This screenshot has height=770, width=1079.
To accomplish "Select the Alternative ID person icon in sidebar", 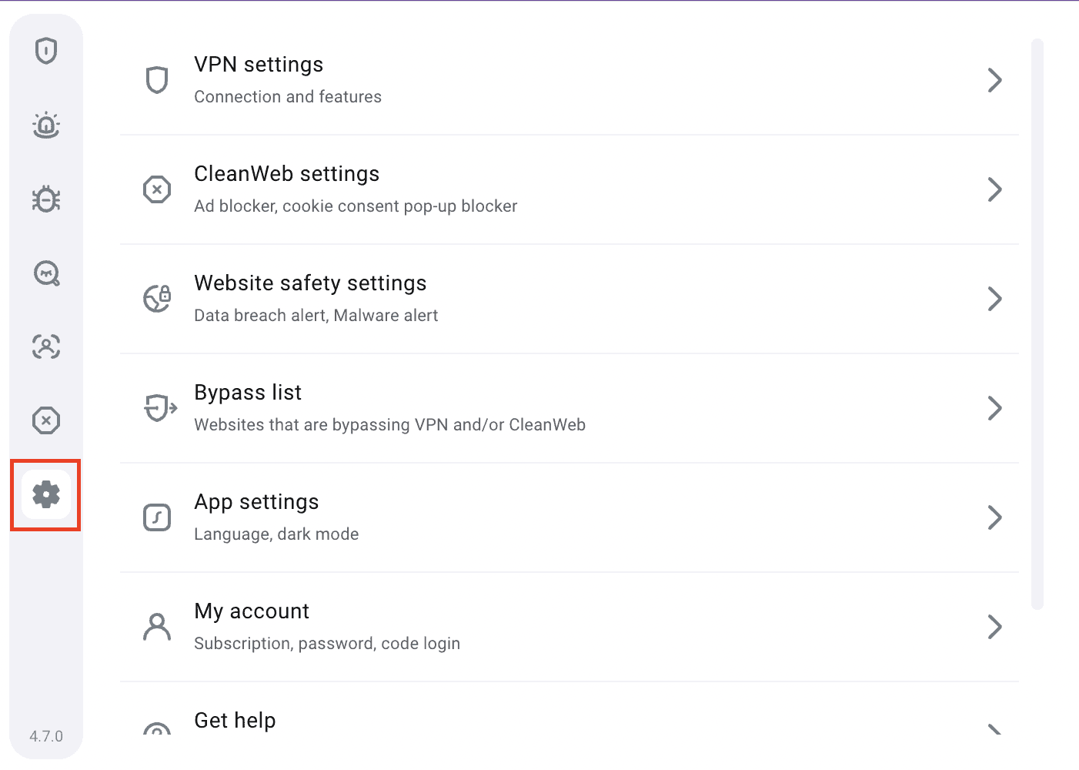I will [x=46, y=346].
